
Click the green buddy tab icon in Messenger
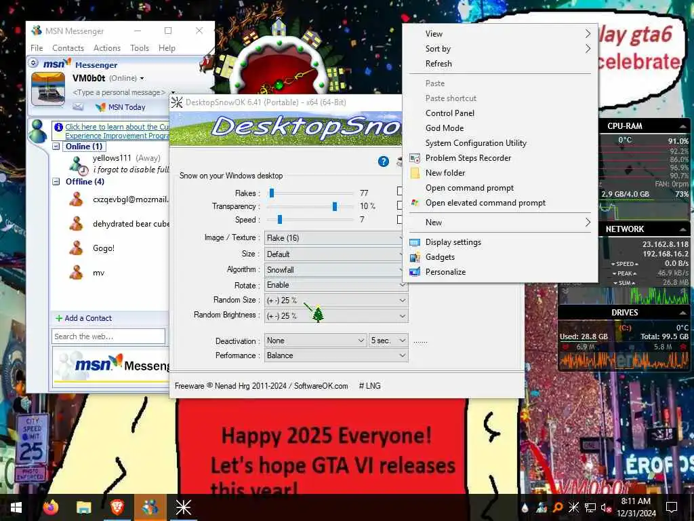pos(38,132)
